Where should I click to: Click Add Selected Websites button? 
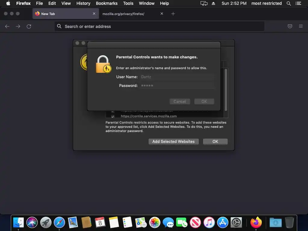point(174,141)
